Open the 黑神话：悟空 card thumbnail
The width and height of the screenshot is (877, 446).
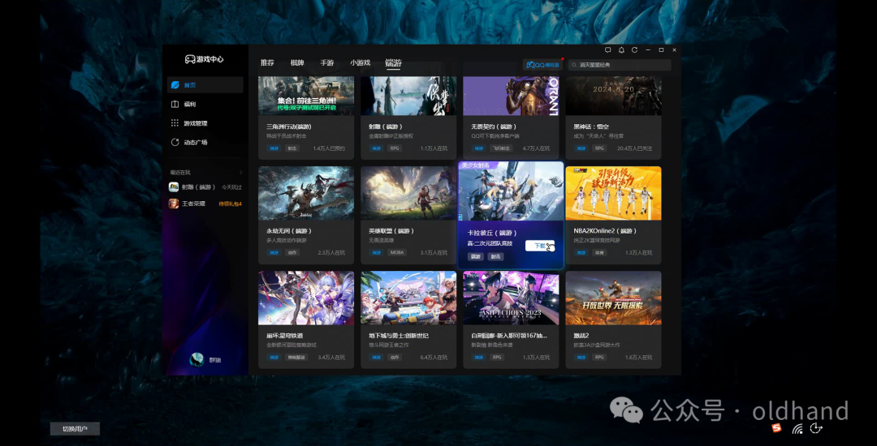click(x=613, y=96)
